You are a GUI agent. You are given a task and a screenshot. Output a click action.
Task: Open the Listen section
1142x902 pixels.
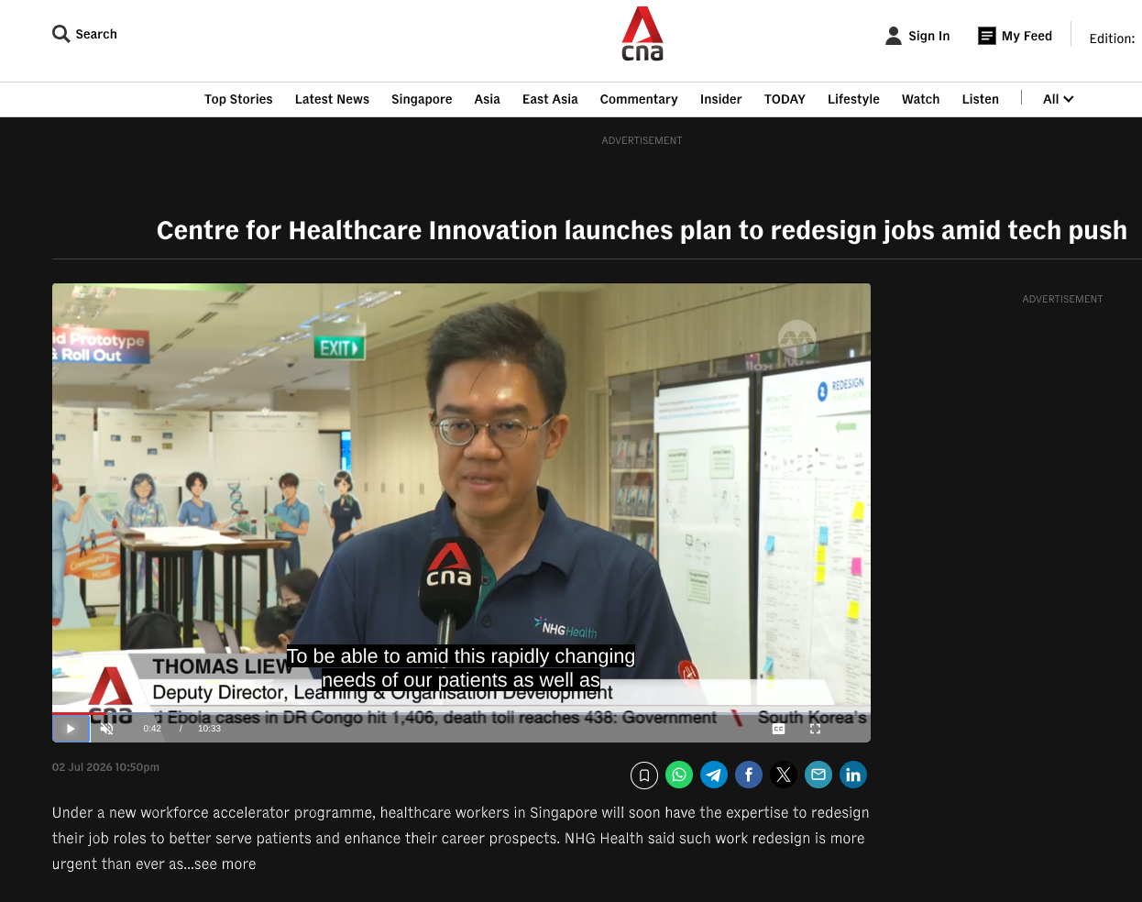pyautogui.click(x=980, y=99)
